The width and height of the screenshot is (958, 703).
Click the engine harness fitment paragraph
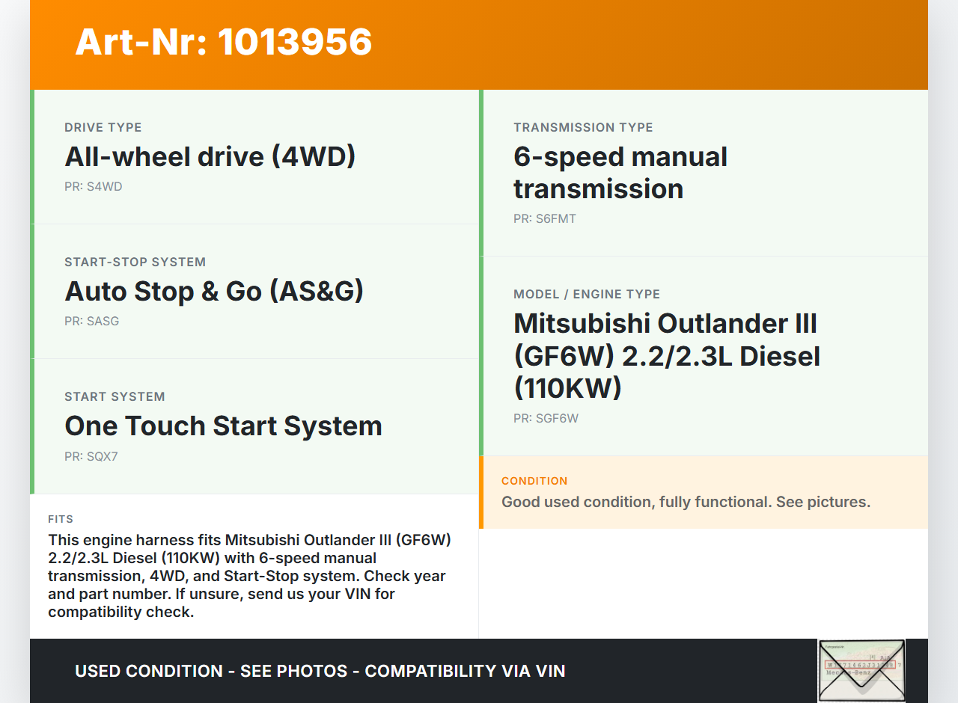click(251, 576)
